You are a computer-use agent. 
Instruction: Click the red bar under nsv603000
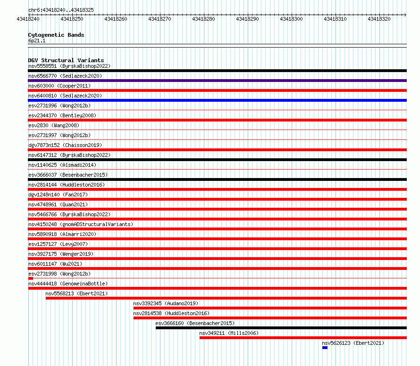[x=217, y=90]
